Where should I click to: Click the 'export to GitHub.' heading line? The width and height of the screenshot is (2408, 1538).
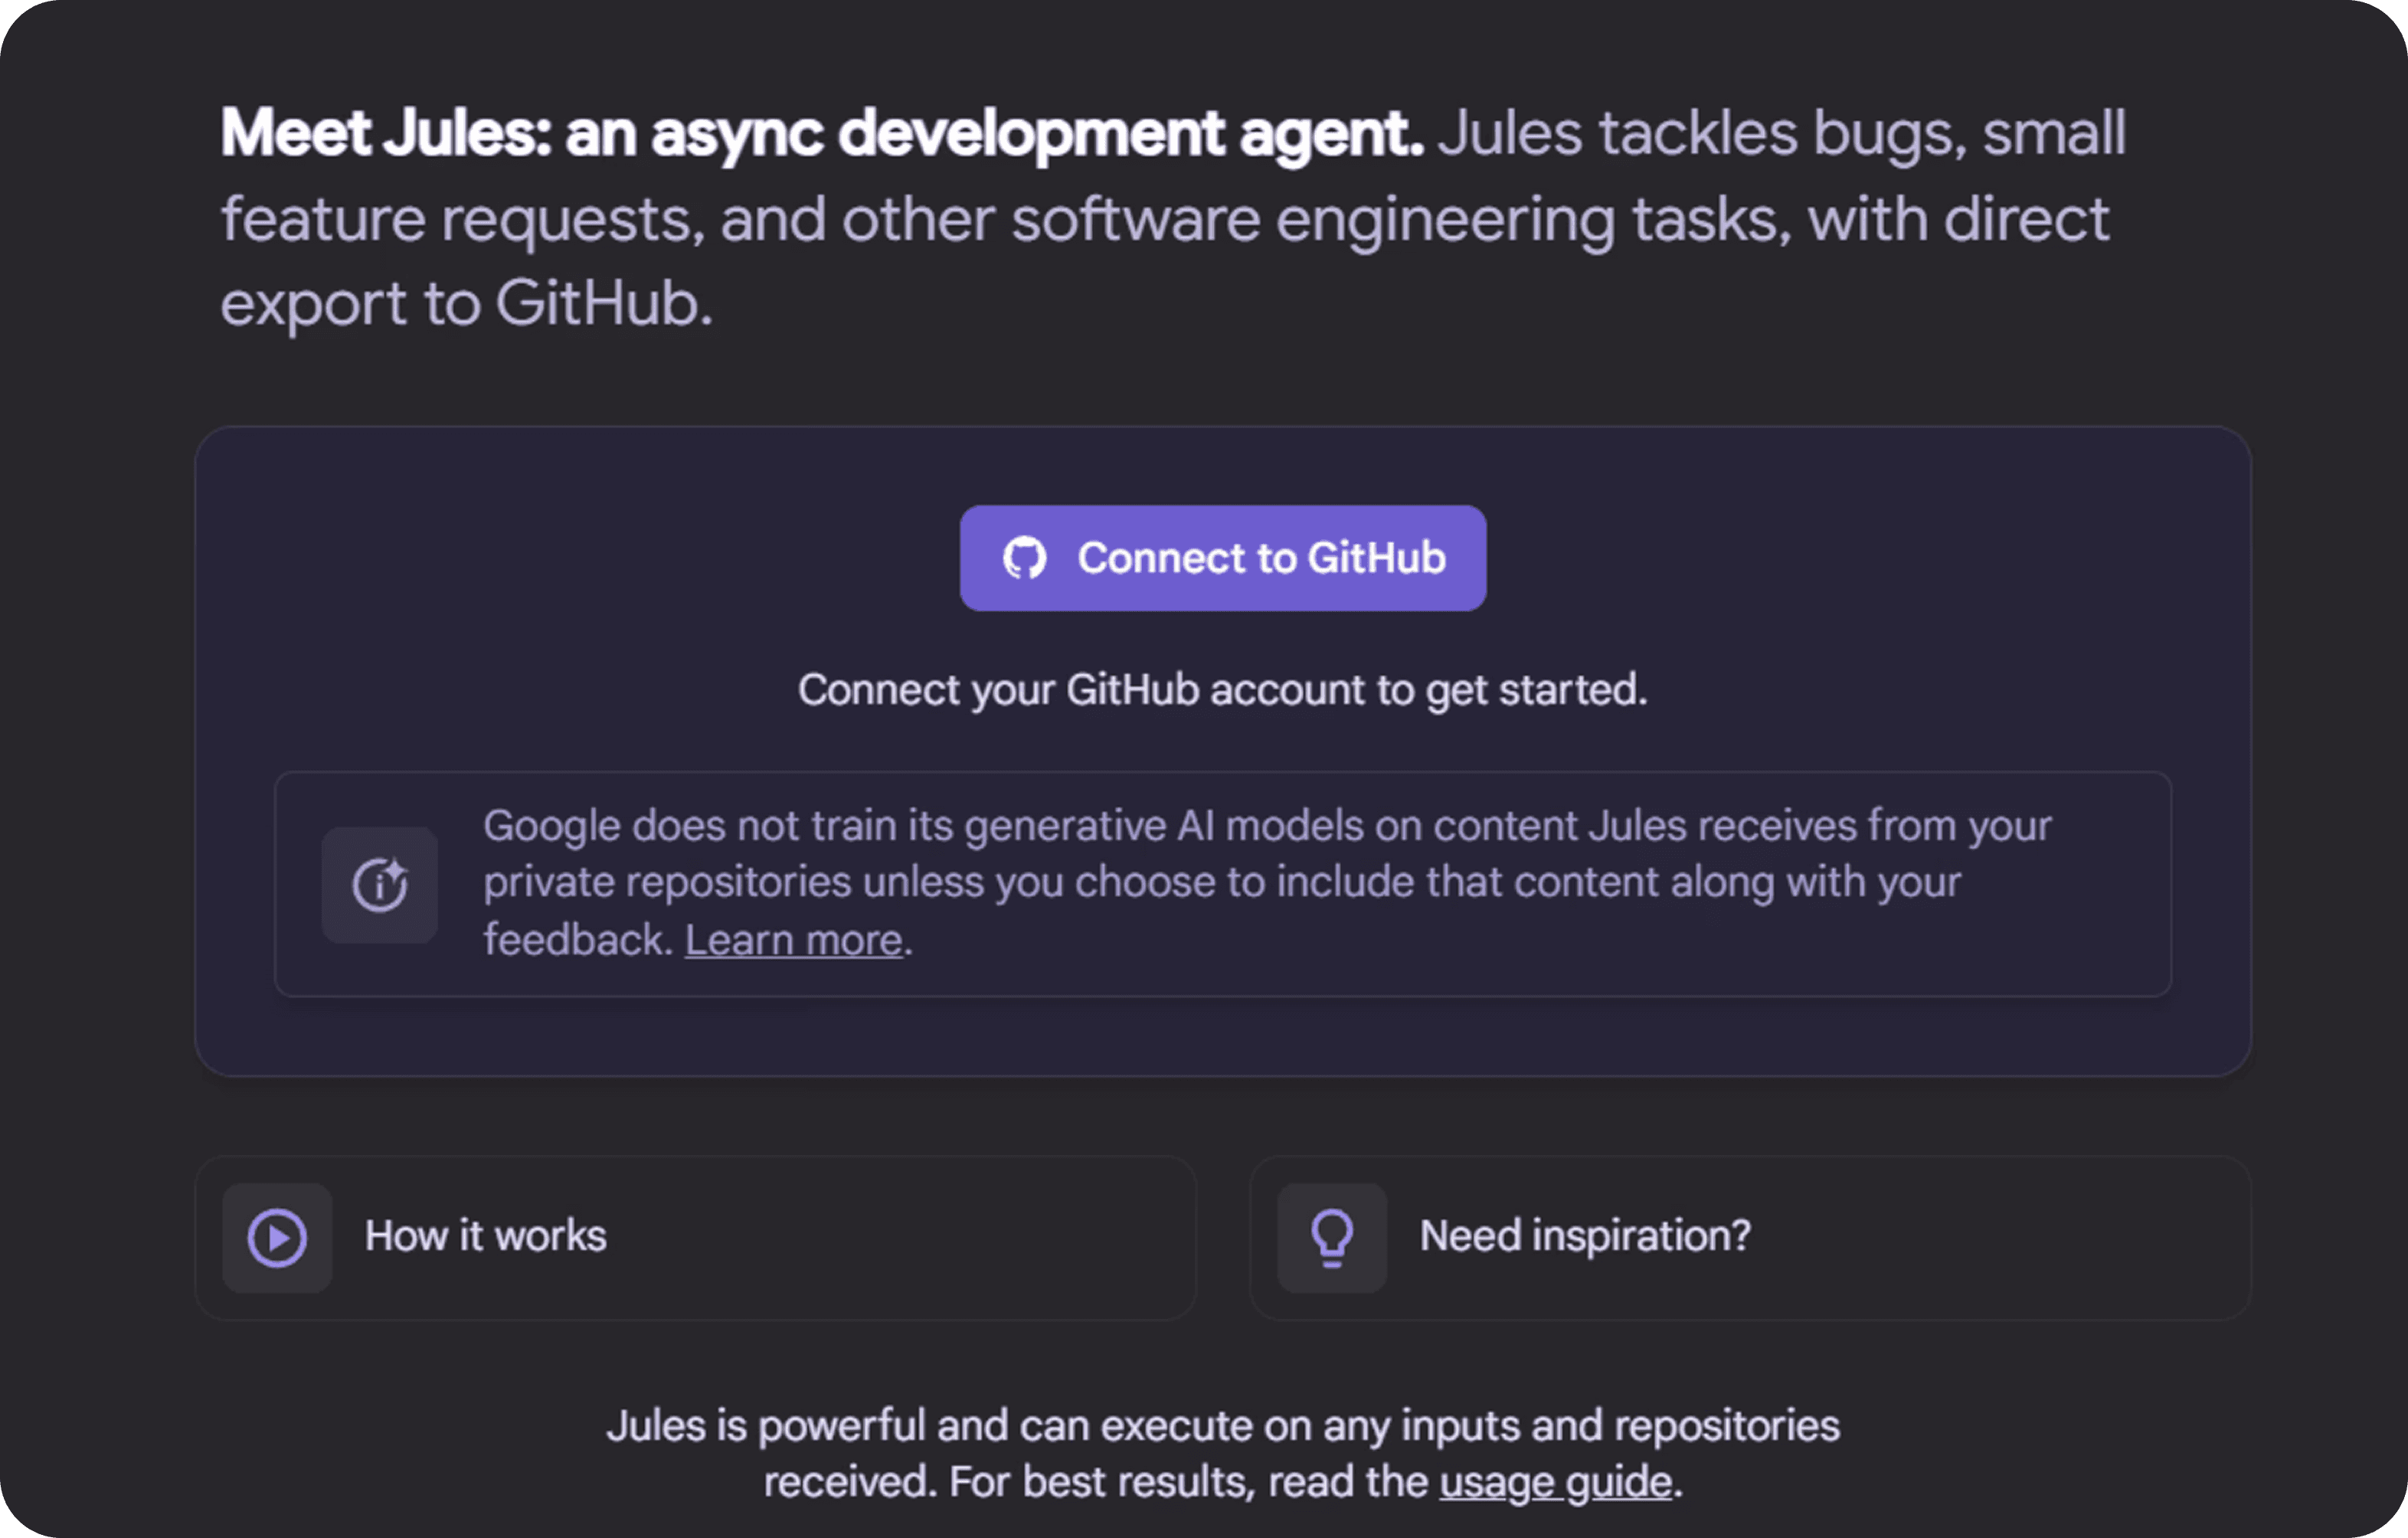point(466,303)
